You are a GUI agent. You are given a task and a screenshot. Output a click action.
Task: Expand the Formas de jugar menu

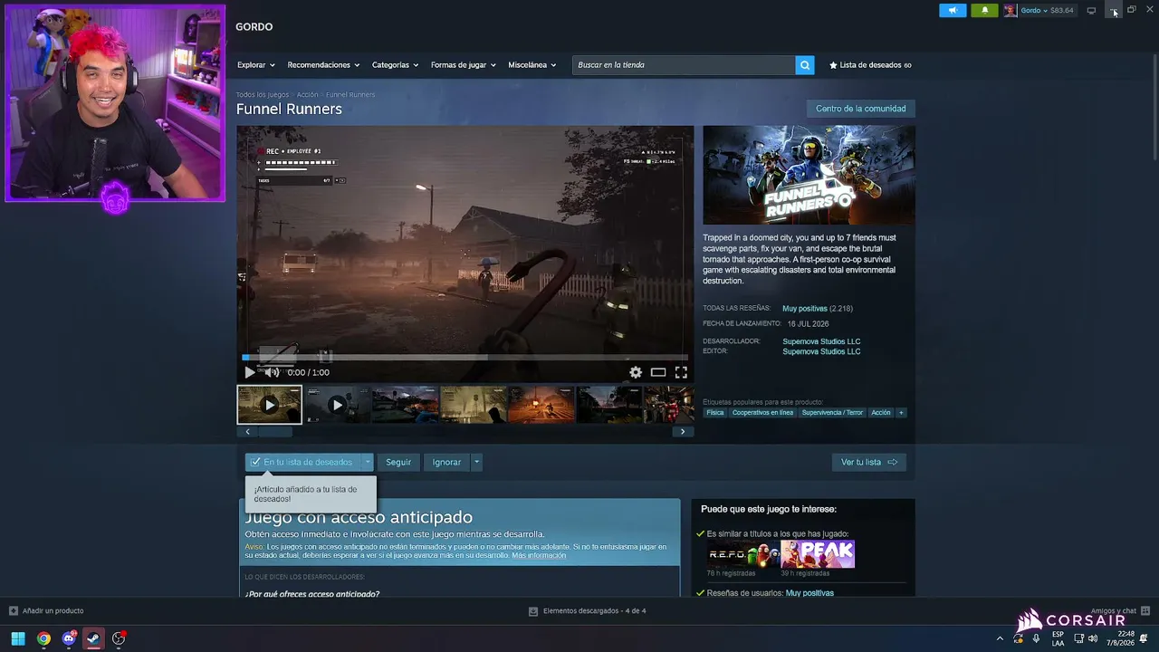coord(463,65)
